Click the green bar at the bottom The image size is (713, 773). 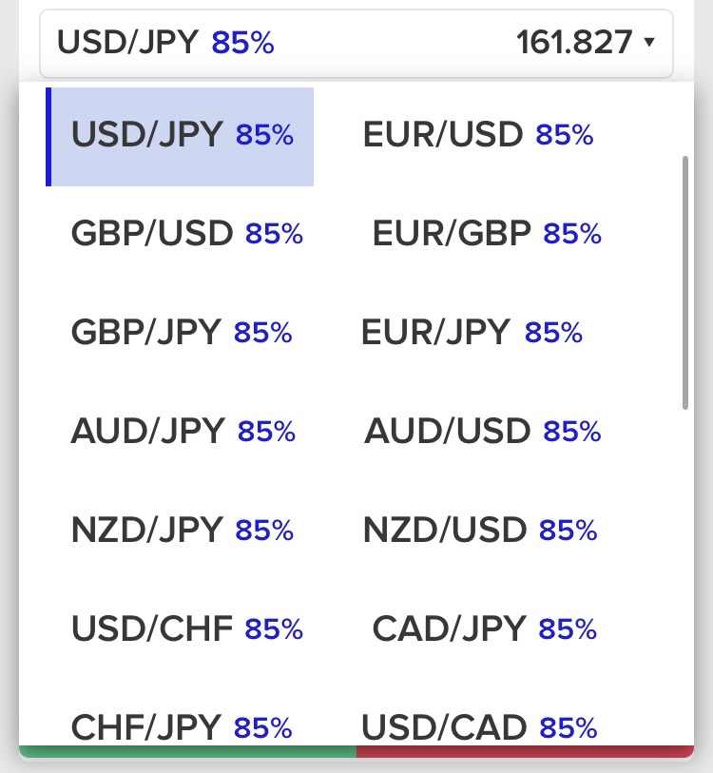187,751
